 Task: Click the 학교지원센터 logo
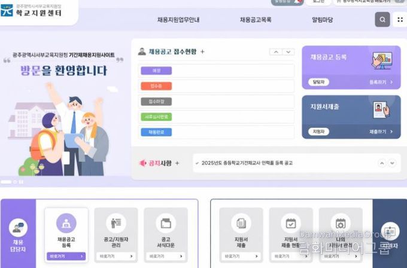tap(31, 10)
